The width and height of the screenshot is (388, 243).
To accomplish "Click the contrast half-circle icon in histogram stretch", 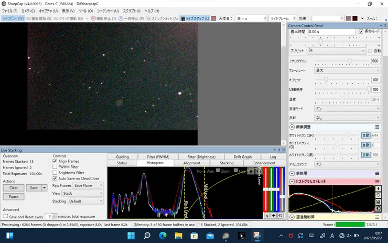I will click(x=378, y=208).
